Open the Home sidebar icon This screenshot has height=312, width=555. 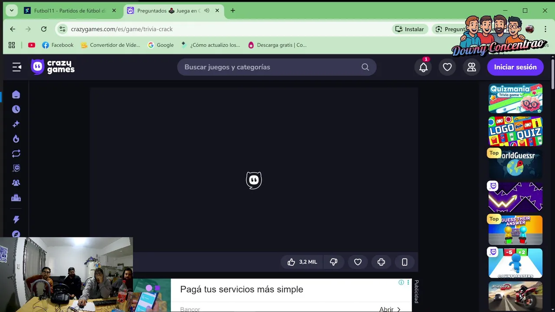point(16,95)
